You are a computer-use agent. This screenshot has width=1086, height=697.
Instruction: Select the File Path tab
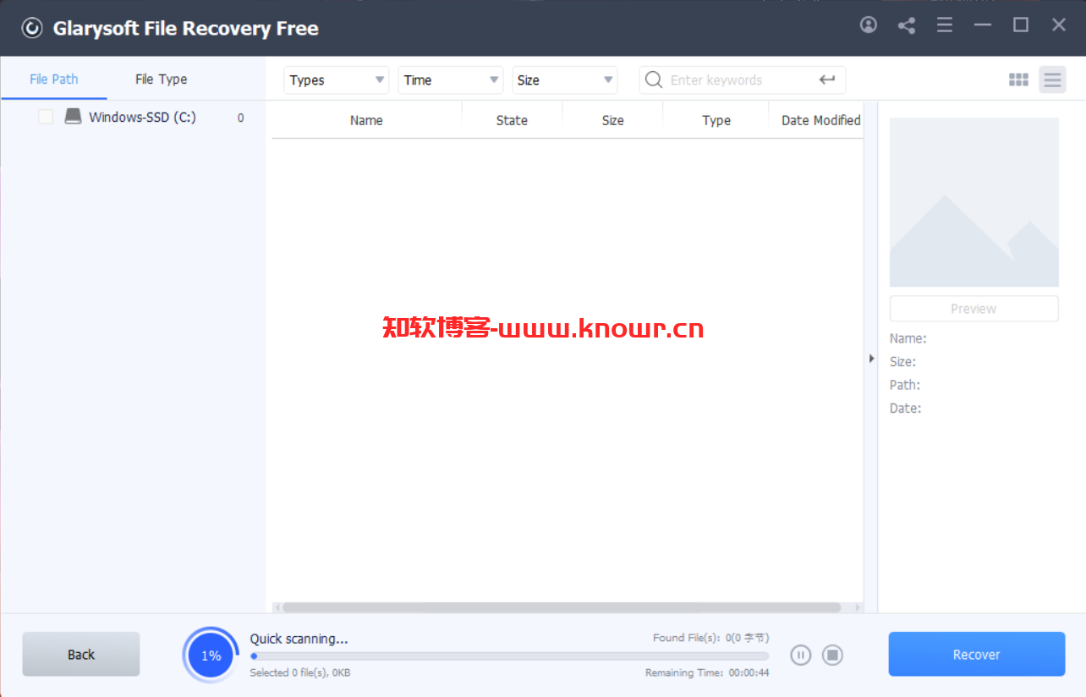(x=54, y=79)
